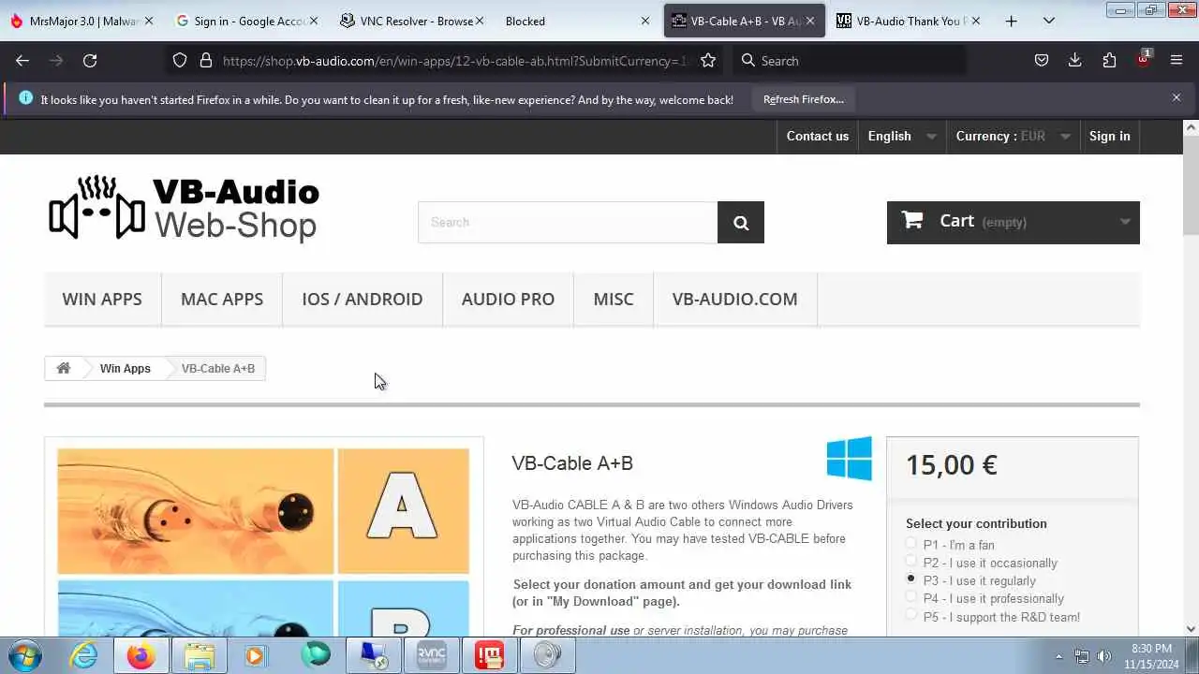Close the MrsMajor 3.0 tab

pyautogui.click(x=149, y=21)
